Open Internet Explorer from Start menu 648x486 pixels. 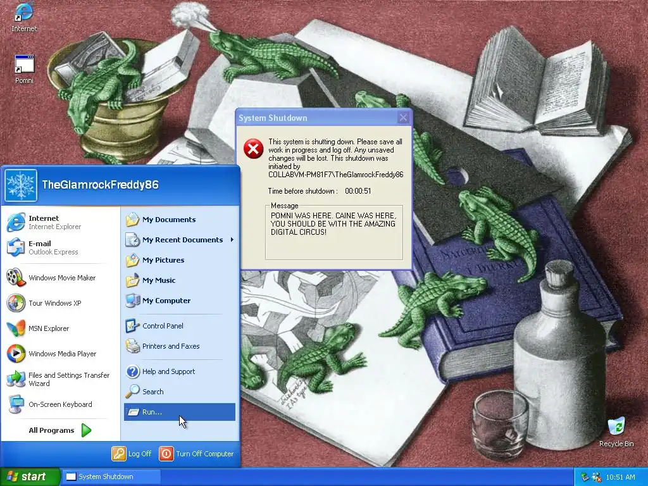[x=60, y=222]
